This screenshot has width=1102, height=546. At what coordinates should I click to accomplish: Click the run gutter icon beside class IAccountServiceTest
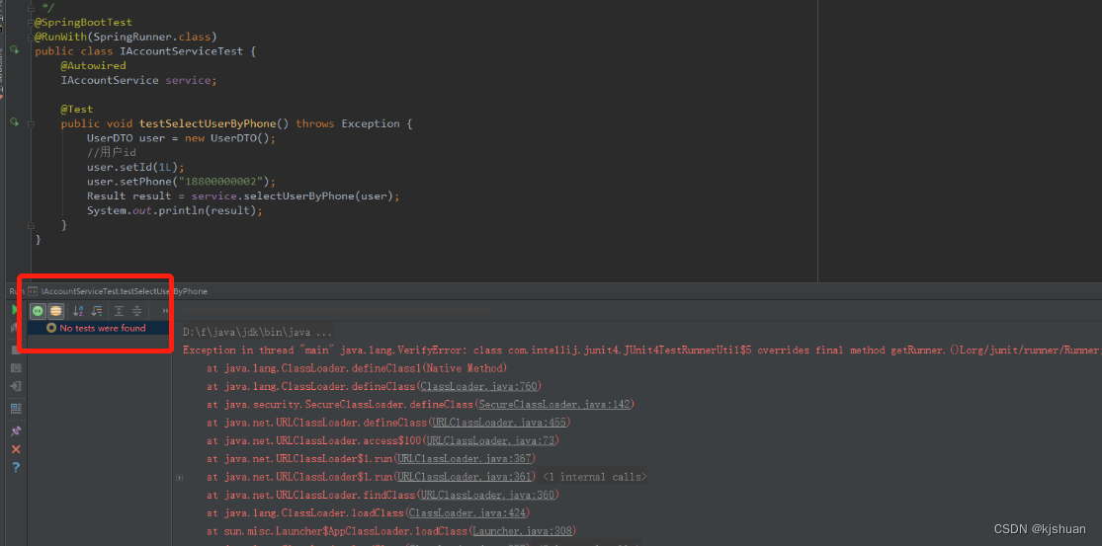click(x=14, y=49)
